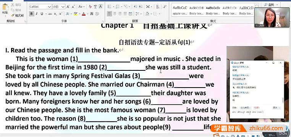
Task: Open Clipboard pane launcher
Action: pyautogui.click(x=25, y=21)
